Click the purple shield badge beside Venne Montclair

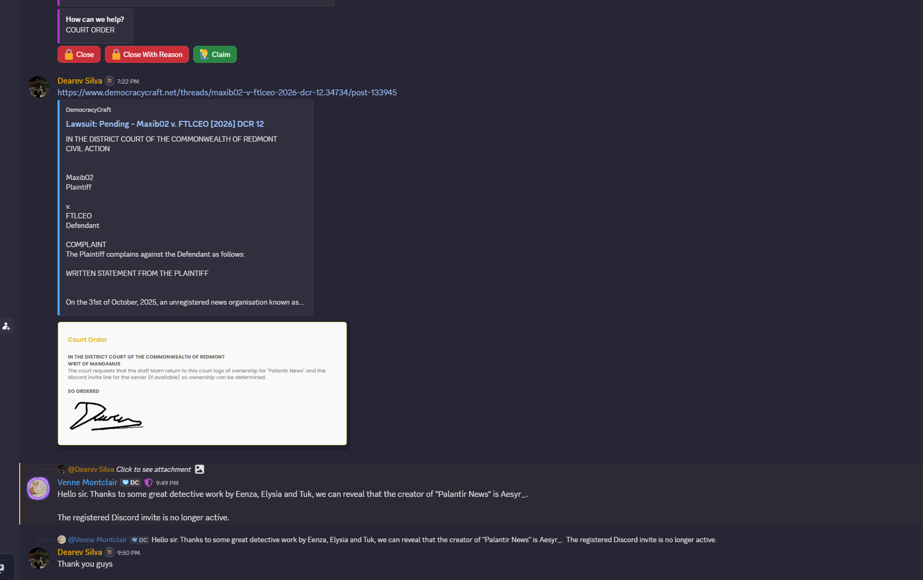[x=149, y=483]
